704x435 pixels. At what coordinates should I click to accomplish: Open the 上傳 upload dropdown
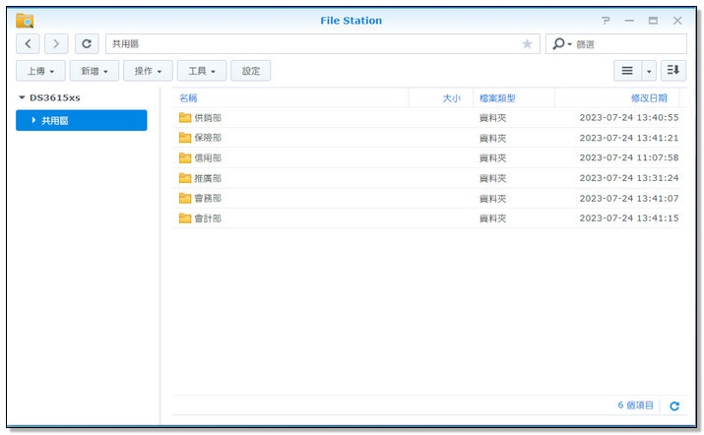40,71
